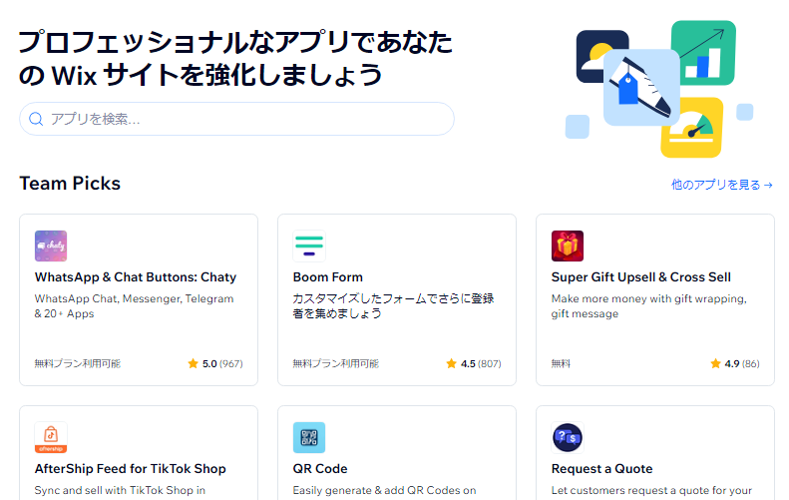Click the 4.9 (86) rating text
The width and height of the screenshot is (789, 500).
(742, 363)
